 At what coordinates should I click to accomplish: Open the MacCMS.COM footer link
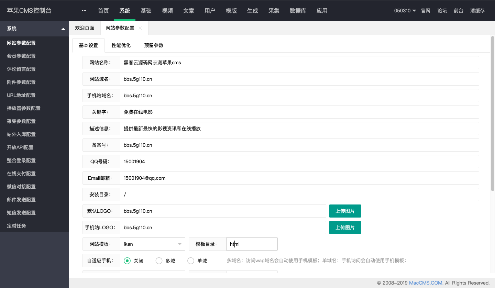click(426, 283)
